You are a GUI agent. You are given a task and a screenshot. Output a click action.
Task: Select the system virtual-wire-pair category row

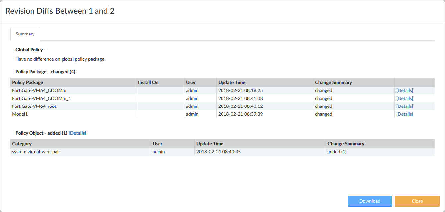(36, 152)
